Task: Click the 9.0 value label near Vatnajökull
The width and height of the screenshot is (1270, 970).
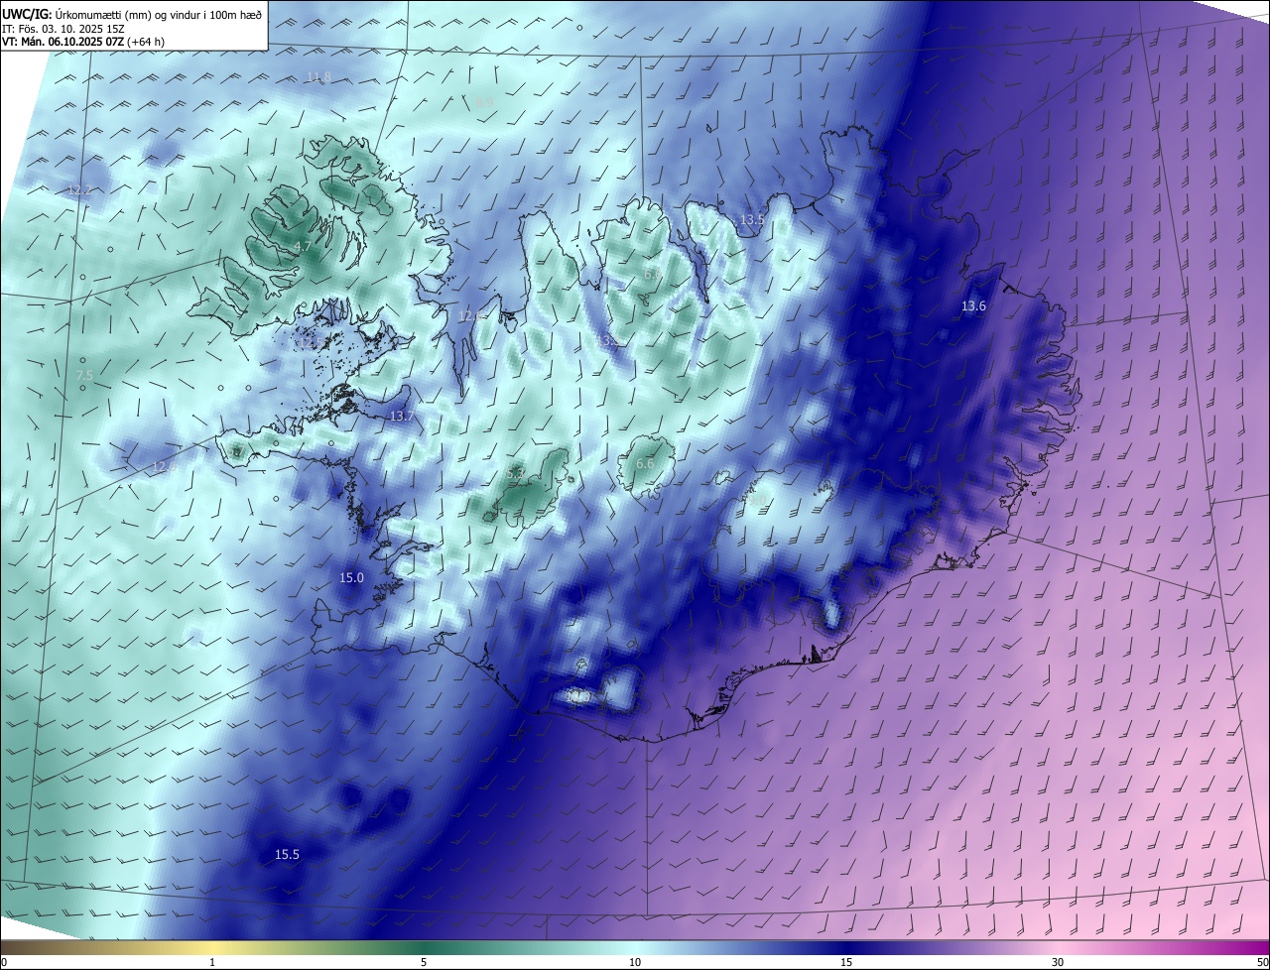Action: pos(757,501)
